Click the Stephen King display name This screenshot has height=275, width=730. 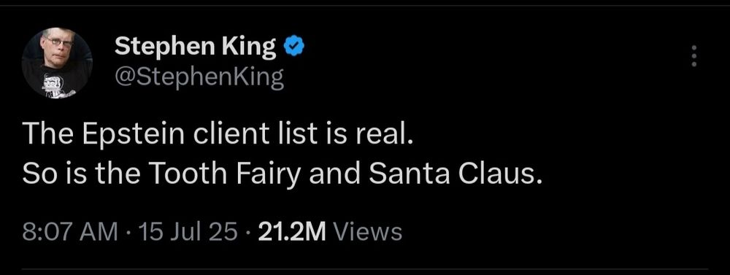click(x=195, y=47)
